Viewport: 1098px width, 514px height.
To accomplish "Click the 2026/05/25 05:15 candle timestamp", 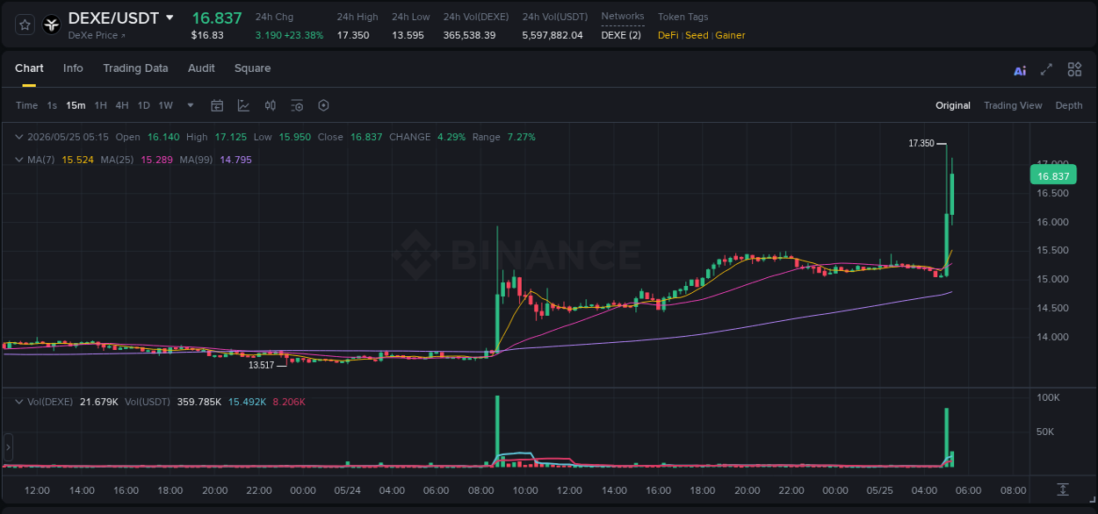I will [68, 137].
